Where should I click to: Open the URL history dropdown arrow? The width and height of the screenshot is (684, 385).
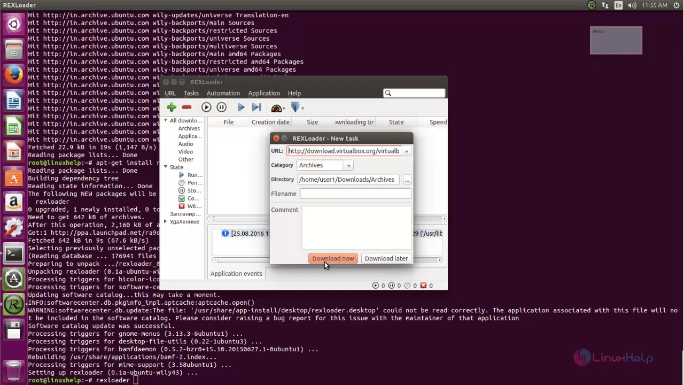click(407, 151)
